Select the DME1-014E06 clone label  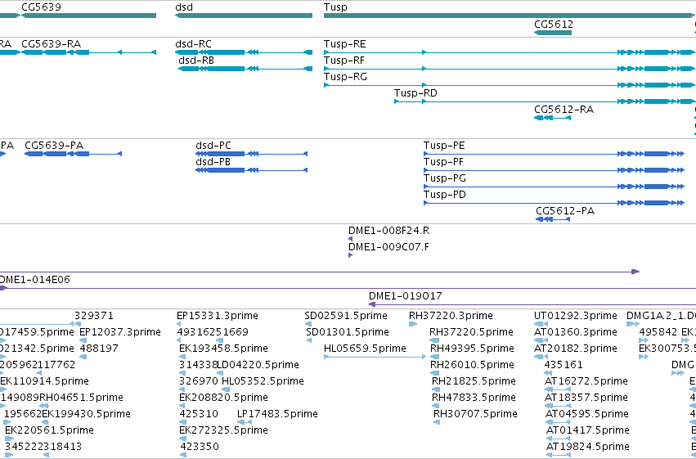[34, 280]
